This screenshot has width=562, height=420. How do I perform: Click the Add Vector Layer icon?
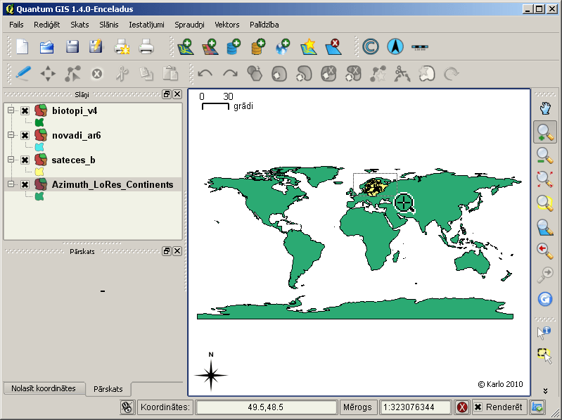pos(186,47)
